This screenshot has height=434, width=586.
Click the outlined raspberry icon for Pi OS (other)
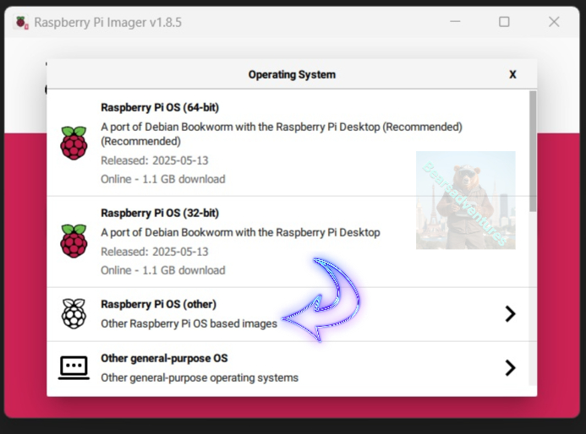tap(74, 313)
